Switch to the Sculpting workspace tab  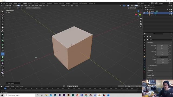36,4
